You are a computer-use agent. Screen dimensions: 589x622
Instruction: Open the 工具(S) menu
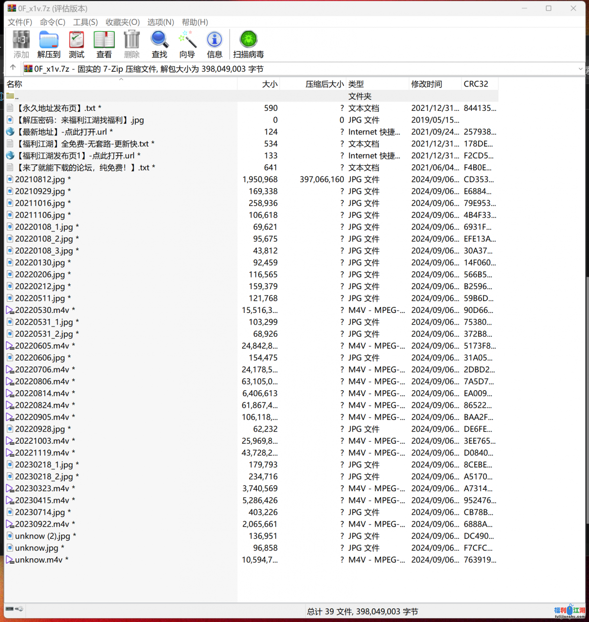(86, 22)
